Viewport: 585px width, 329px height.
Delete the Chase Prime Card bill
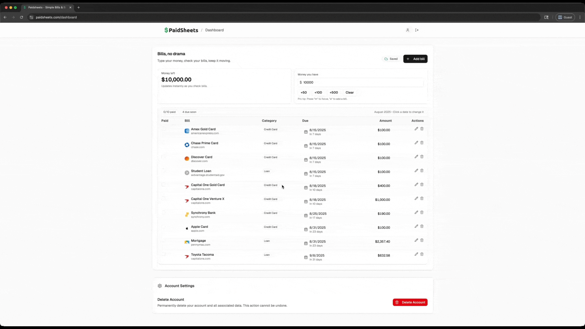tap(422, 143)
